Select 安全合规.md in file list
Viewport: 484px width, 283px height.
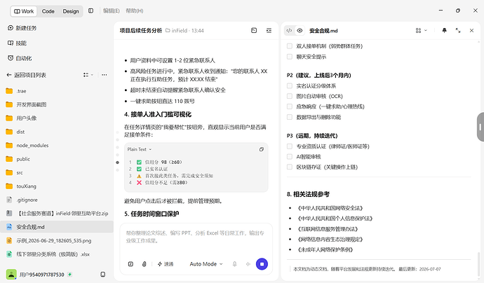pyautogui.click(x=57, y=227)
